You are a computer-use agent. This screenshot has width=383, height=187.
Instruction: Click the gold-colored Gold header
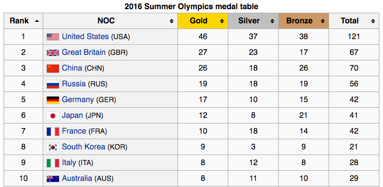(x=203, y=21)
